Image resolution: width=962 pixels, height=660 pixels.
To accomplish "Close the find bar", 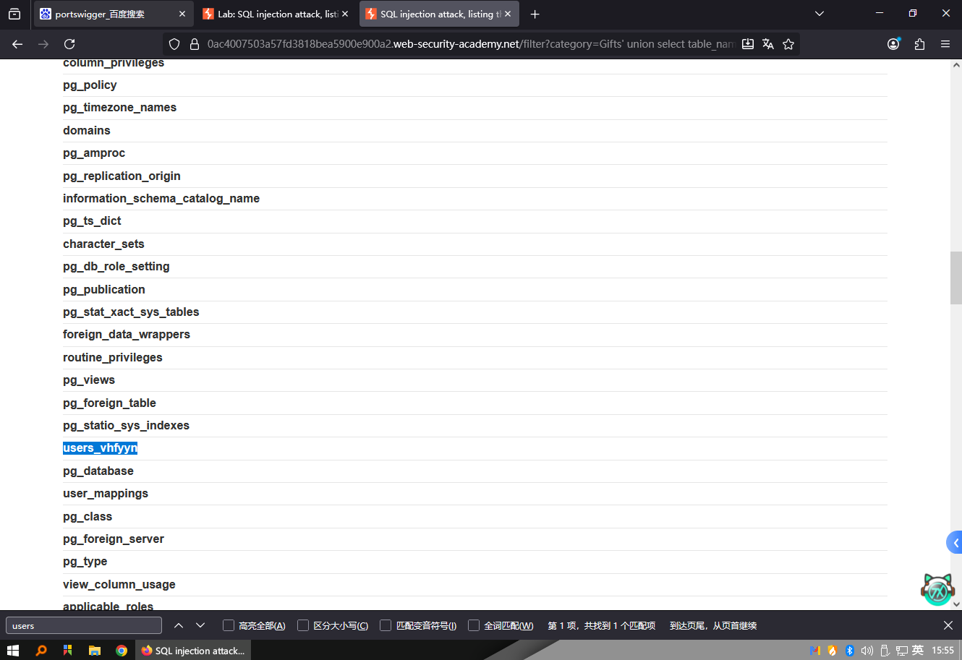I will point(948,625).
